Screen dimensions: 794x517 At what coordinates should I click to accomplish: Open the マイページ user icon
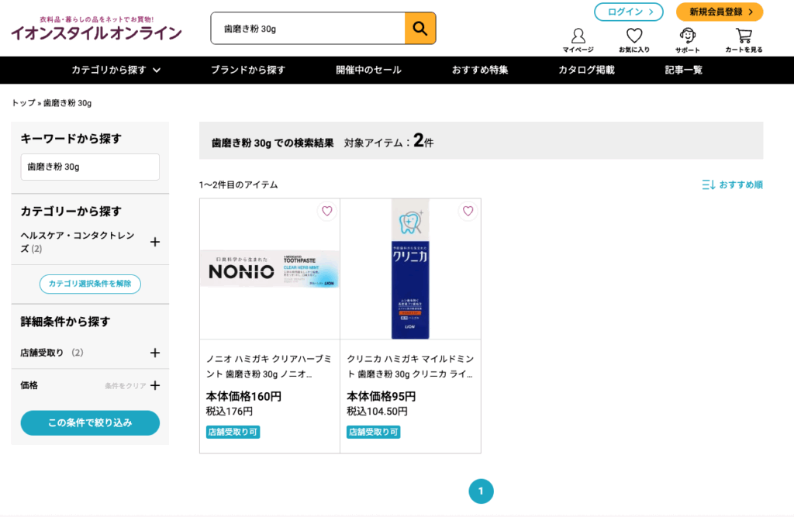pyautogui.click(x=578, y=40)
